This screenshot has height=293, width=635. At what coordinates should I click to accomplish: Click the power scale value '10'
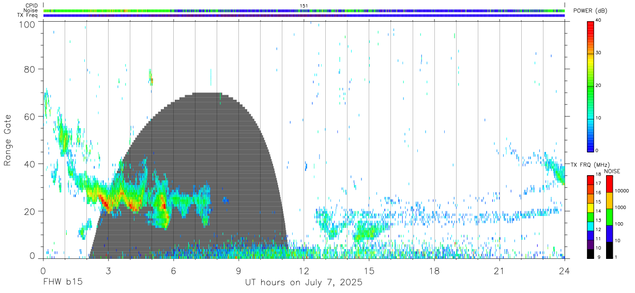599,118
